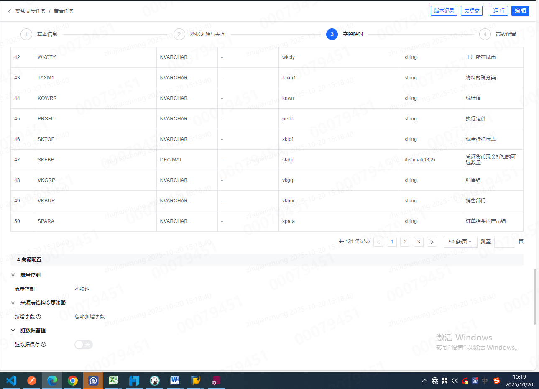Open Google Chrome from taskbar
The width and height of the screenshot is (539, 389).
(73, 381)
